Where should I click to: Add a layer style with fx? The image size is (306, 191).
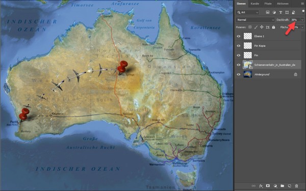[261, 186]
